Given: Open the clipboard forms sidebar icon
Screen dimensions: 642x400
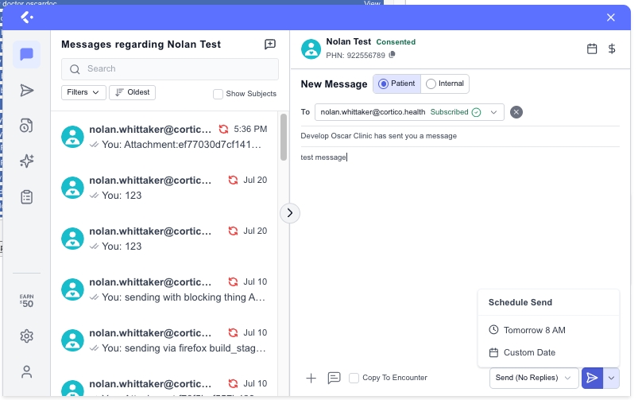Looking at the screenshot, I should click(26, 197).
